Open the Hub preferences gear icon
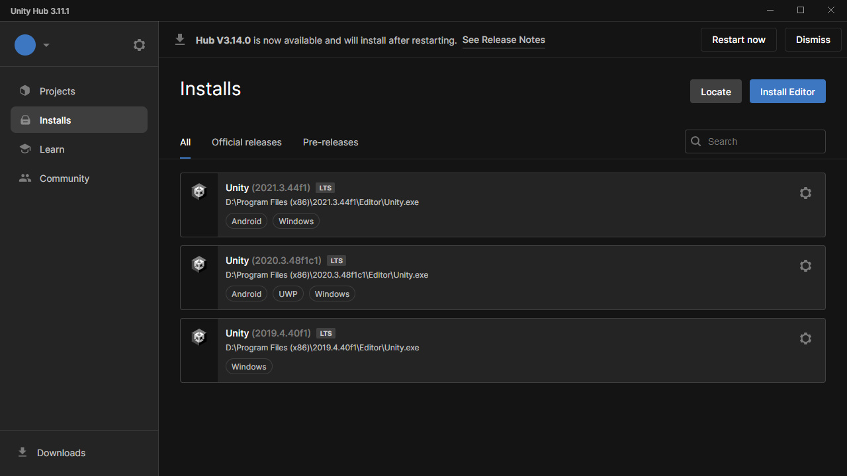Image resolution: width=847 pixels, height=476 pixels. pos(139,45)
